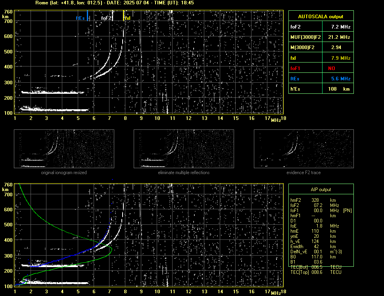The image size is (384, 296).
Task: Click the red foF1 value 'NO'
Action: click(332, 68)
